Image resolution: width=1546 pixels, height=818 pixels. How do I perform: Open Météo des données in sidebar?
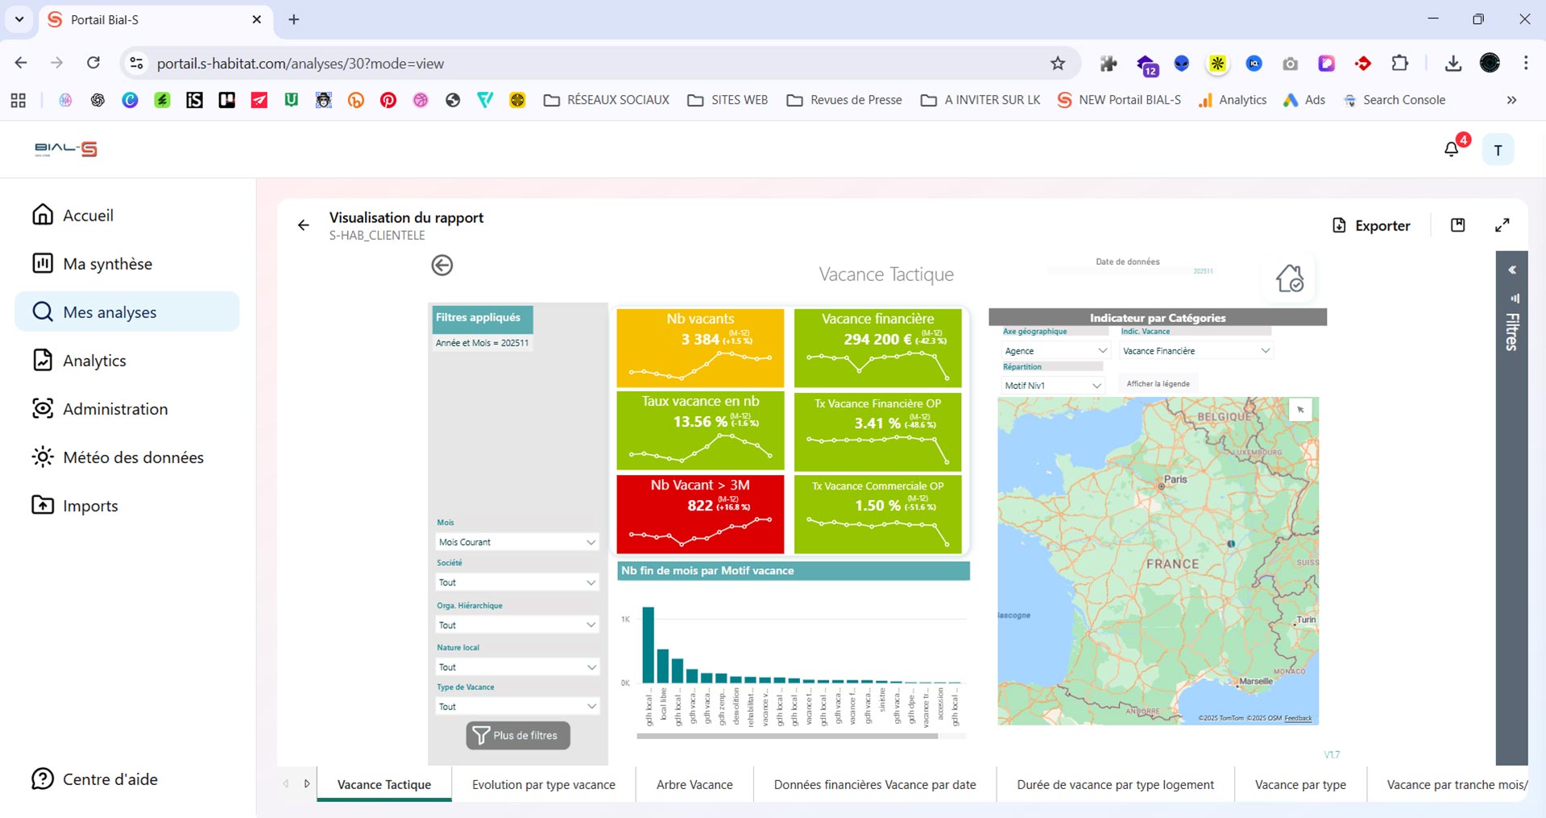pyautogui.click(x=133, y=457)
